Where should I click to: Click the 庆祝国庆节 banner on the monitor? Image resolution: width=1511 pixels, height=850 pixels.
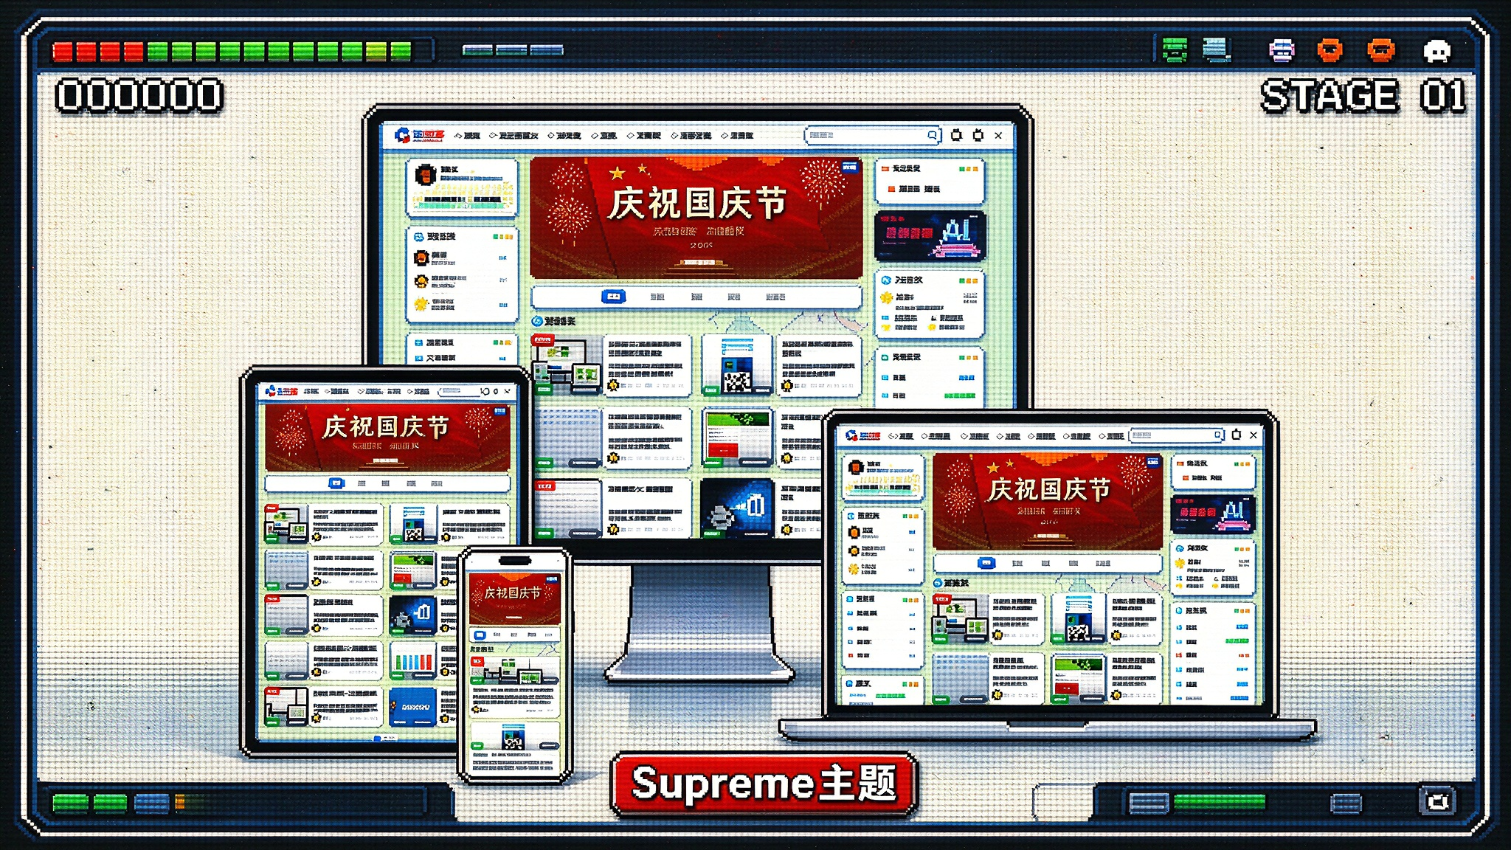696,217
